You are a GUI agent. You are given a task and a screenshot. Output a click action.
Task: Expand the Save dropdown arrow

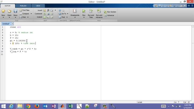coord(15,18)
